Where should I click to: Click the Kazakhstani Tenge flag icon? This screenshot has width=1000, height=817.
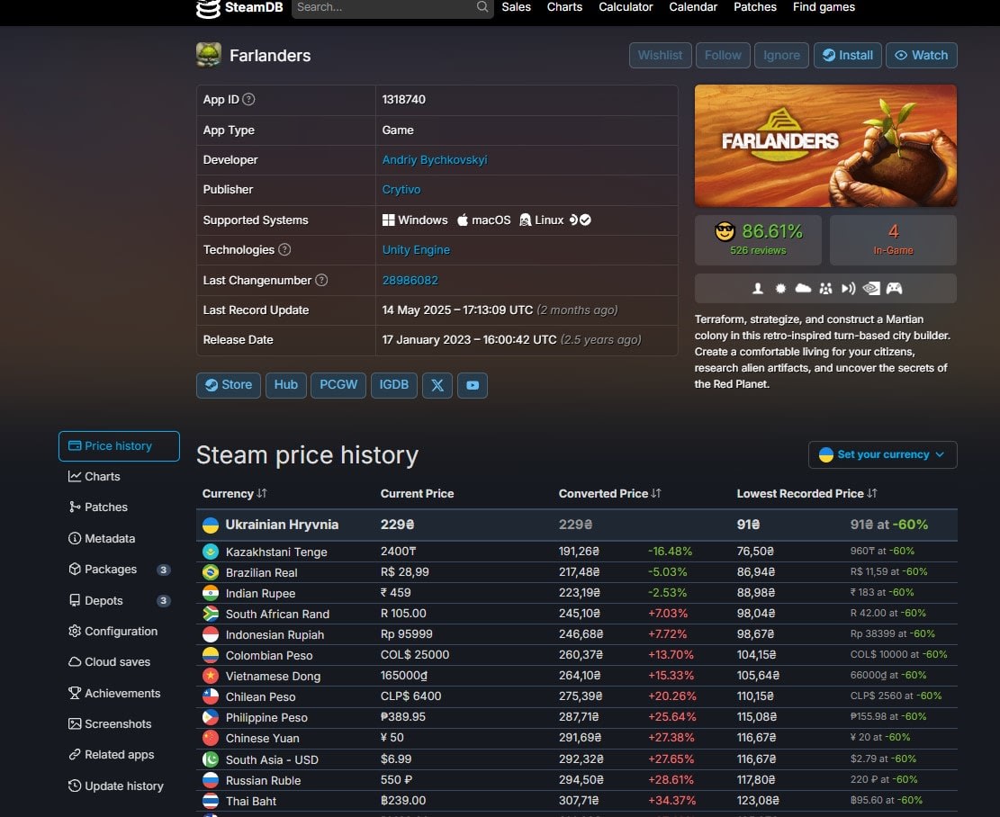tap(211, 552)
